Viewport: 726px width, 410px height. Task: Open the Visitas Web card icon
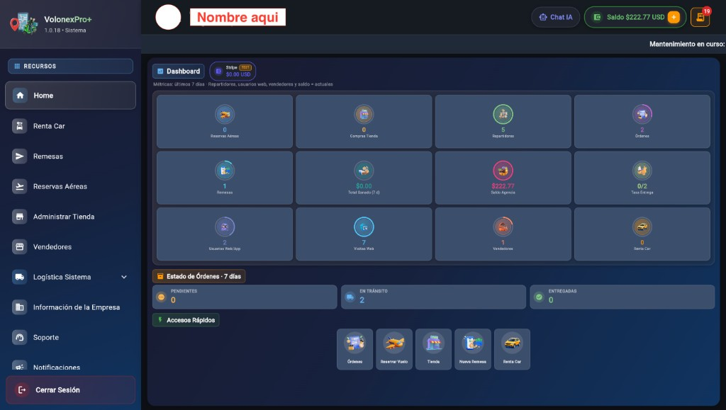(x=364, y=227)
